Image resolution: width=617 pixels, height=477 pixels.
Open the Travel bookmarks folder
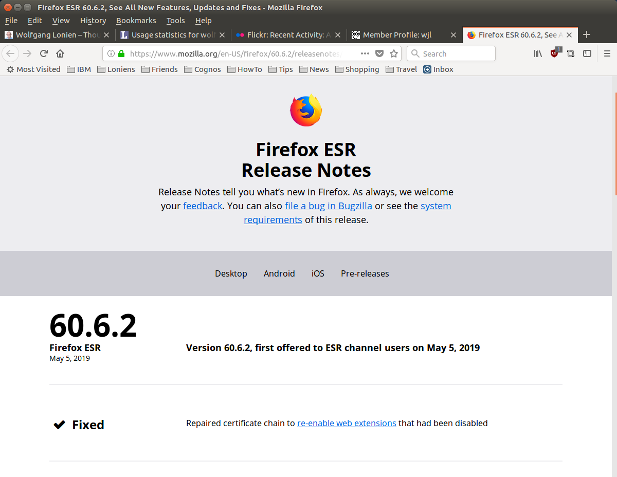(401, 69)
